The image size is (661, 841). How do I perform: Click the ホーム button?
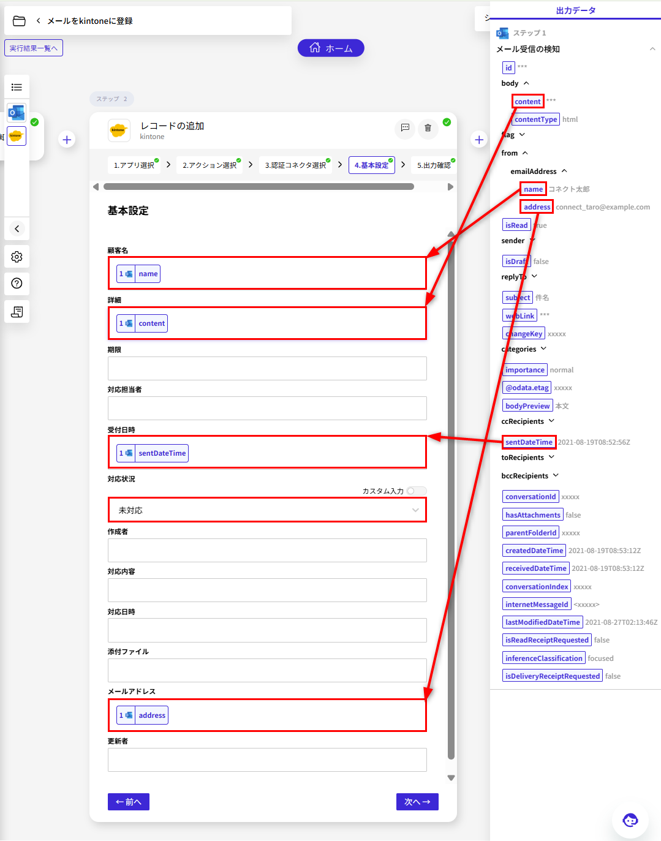[331, 48]
